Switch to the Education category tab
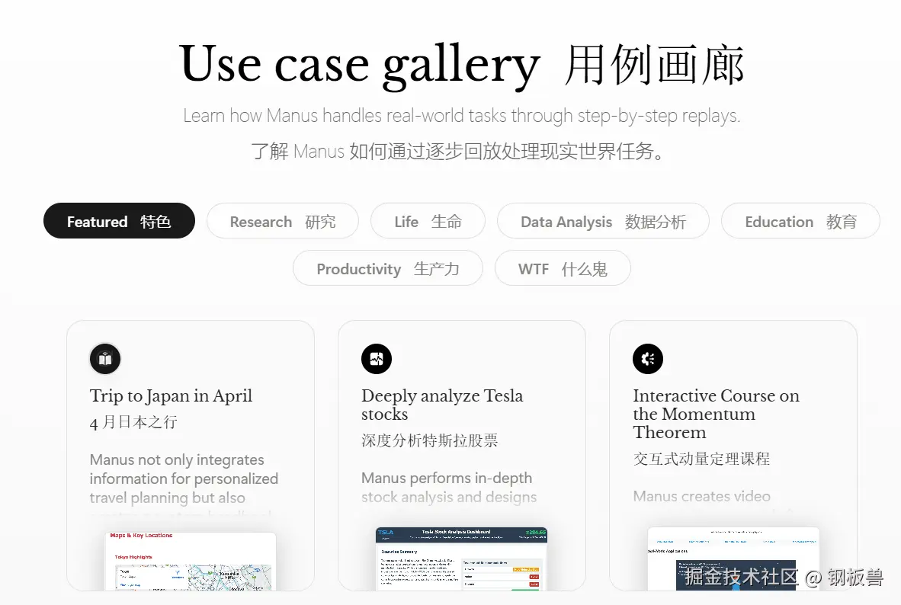Screen dimensions: 901x605 click(x=800, y=221)
